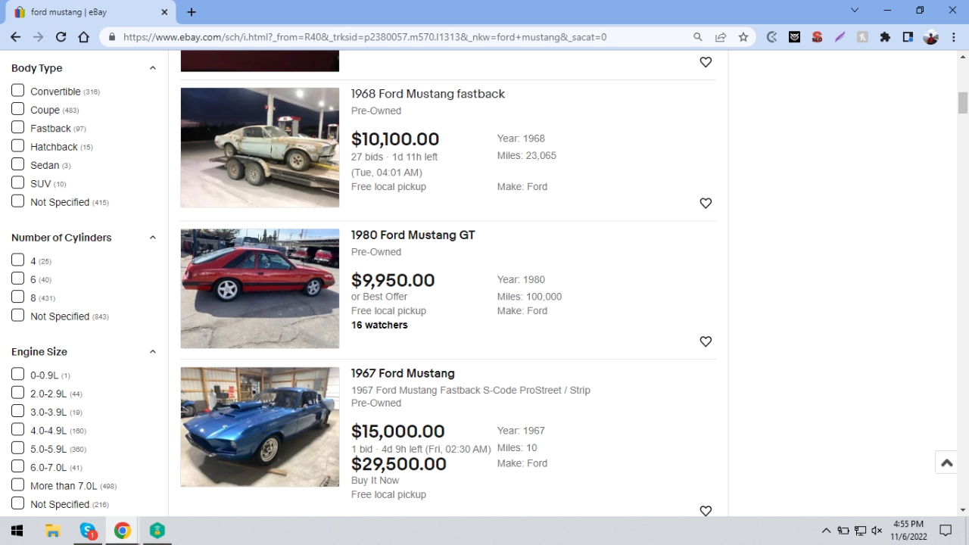Show hidden system tray icons
969x545 pixels.
pos(826,531)
